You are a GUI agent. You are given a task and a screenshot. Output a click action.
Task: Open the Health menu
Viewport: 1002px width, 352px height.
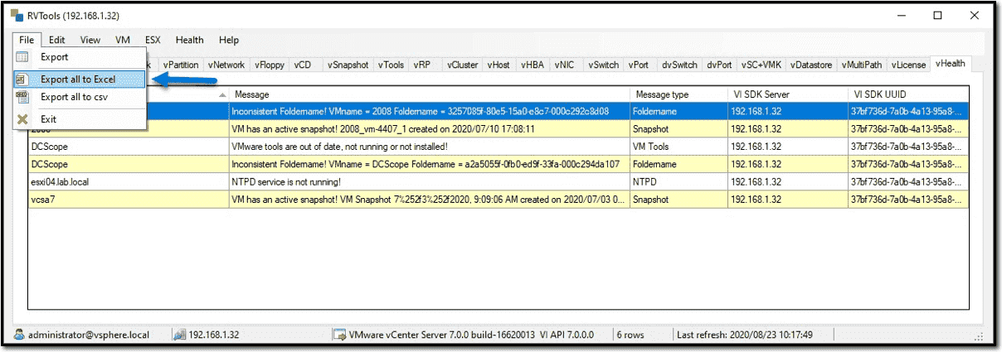tap(189, 40)
